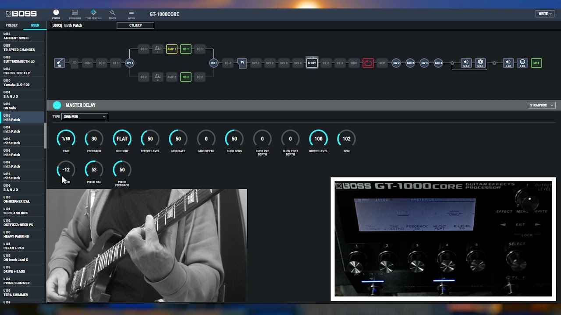Image resolution: width=561 pixels, height=315 pixels.
Task: Toggle the DS 1 distortion block
Action: (144, 49)
